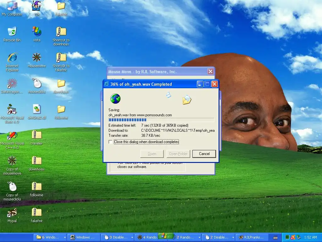The image size is (322, 242).
Task: Expand the 2 Rando... taskbar group arrow
Action: tap(199, 237)
